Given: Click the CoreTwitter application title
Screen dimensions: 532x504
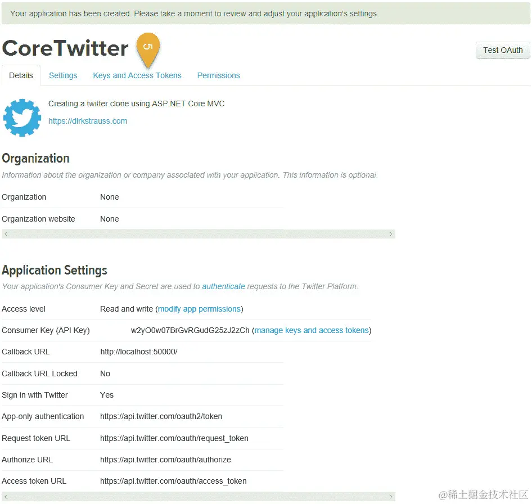Looking at the screenshot, I should [65, 48].
